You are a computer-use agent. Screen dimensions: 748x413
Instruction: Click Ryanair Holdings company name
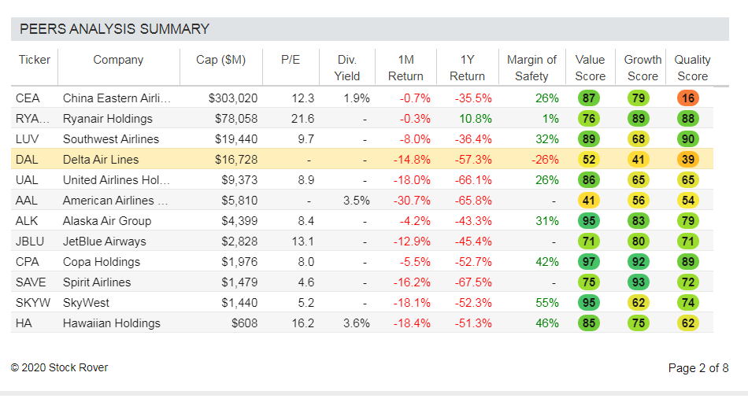[108, 119]
